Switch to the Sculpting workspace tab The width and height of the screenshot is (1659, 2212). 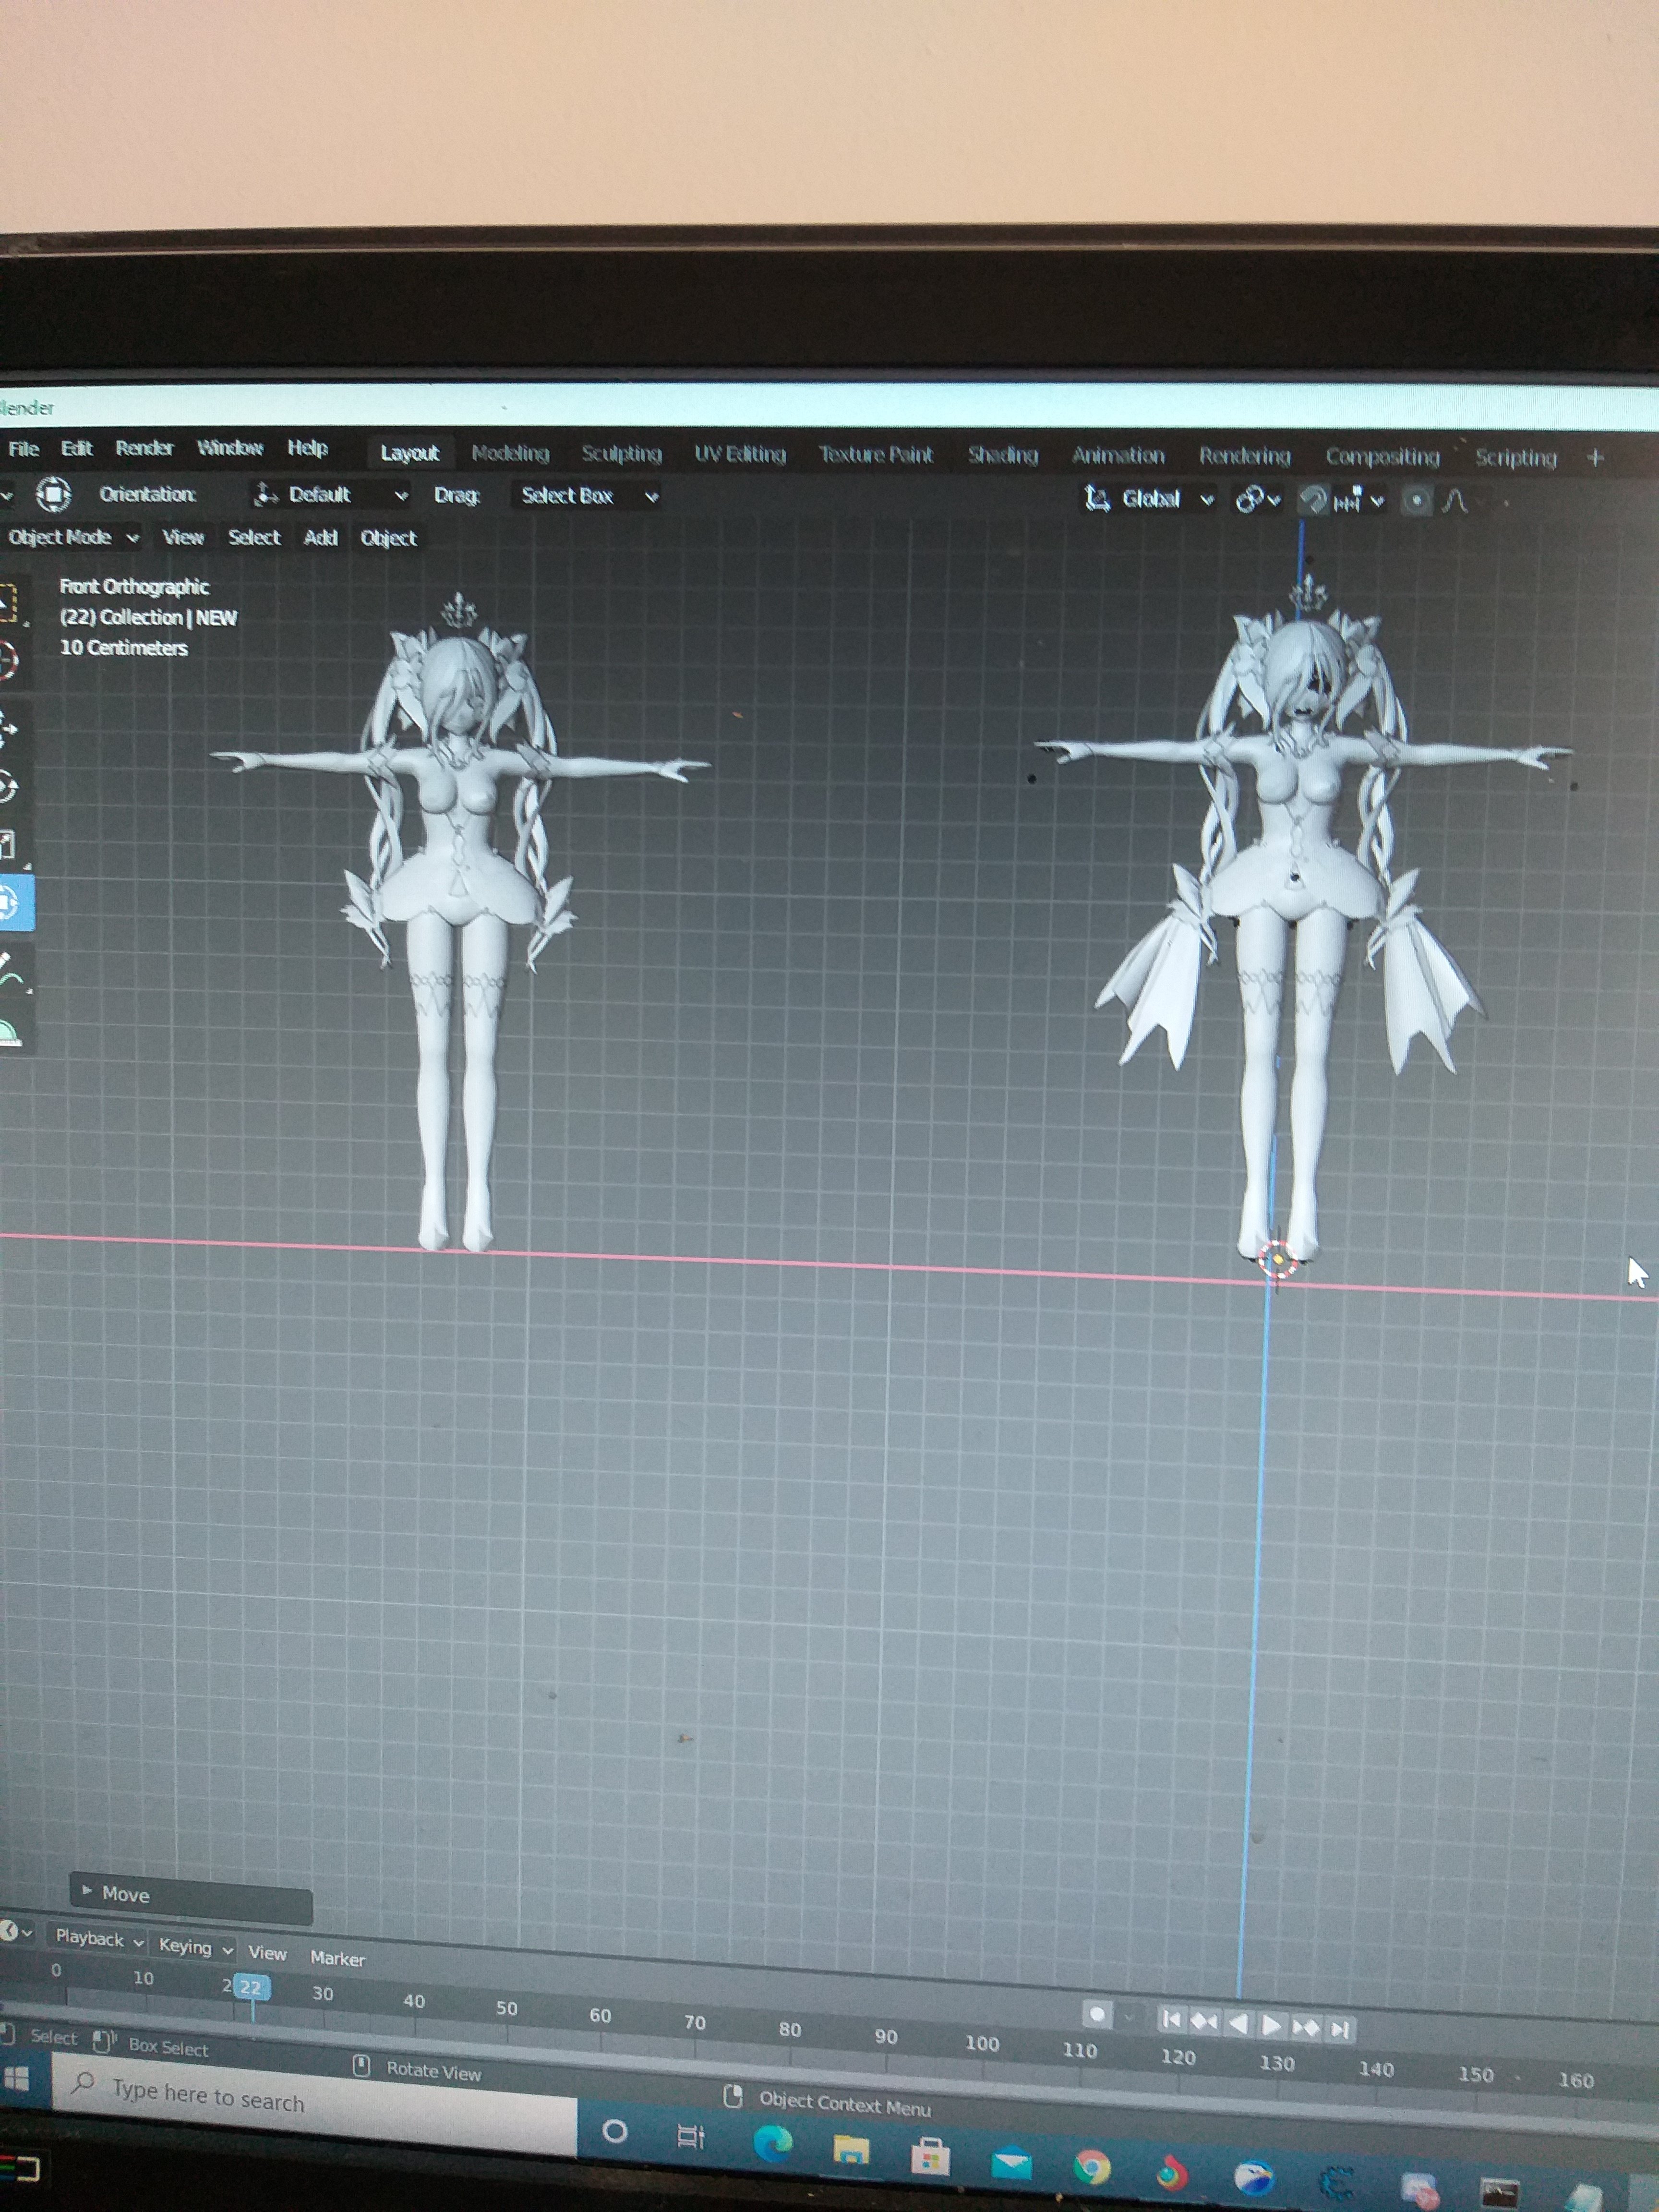tap(621, 454)
